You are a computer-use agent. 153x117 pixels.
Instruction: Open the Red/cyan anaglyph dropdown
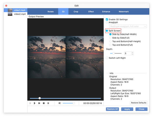(x=128, y=26)
